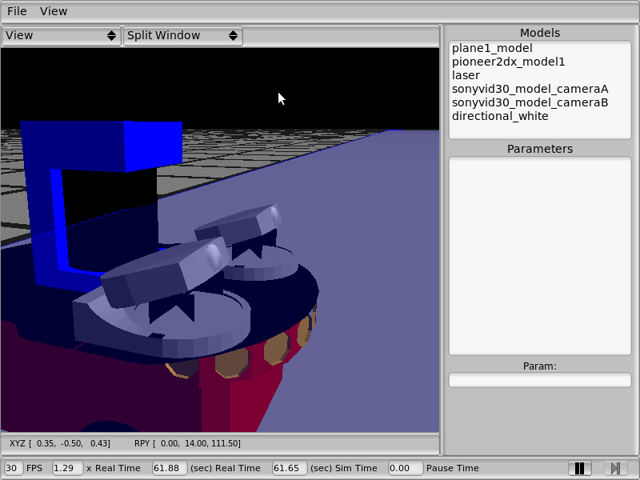Click inside the Parameters panel
This screenshot has height=480, width=640.
pos(539,256)
